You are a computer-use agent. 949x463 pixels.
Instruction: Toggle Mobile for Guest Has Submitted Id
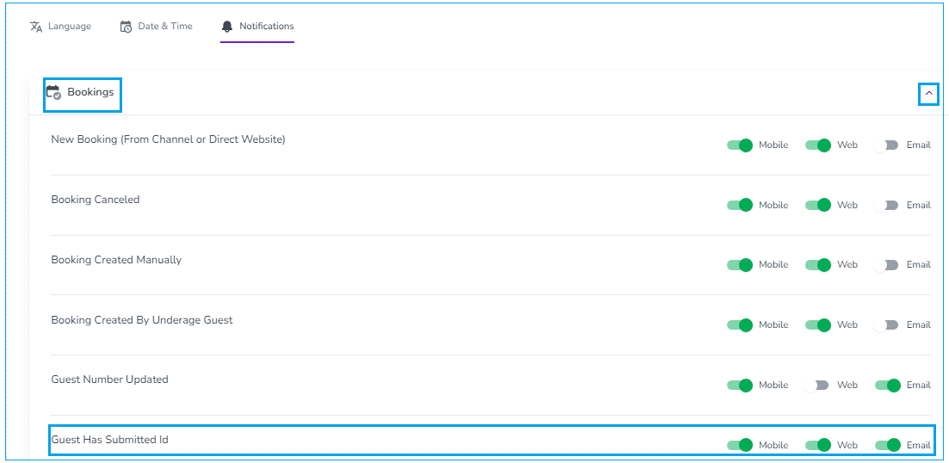(x=740, y=445)
